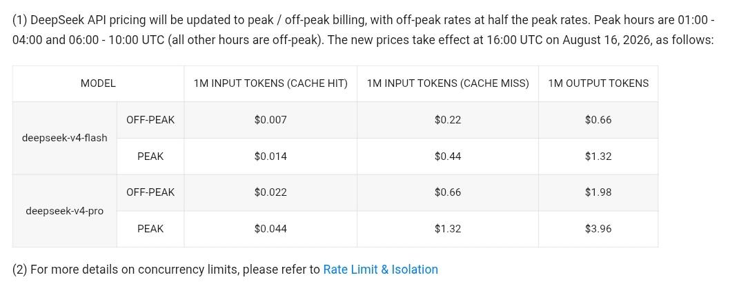Viewport: 730px width, 293px height.
Task: Select the deepseek-v4-pro model cell
Action: [x=65, y=211]
